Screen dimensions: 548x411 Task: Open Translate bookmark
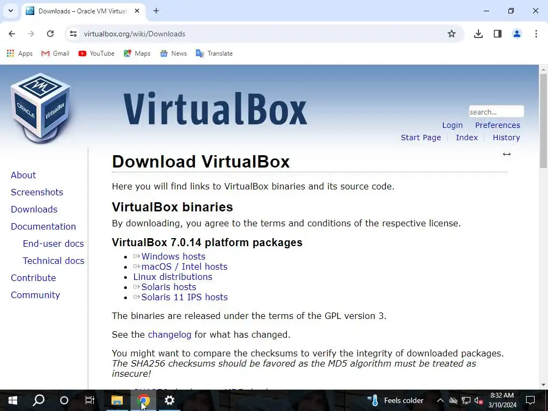point(214,54)
